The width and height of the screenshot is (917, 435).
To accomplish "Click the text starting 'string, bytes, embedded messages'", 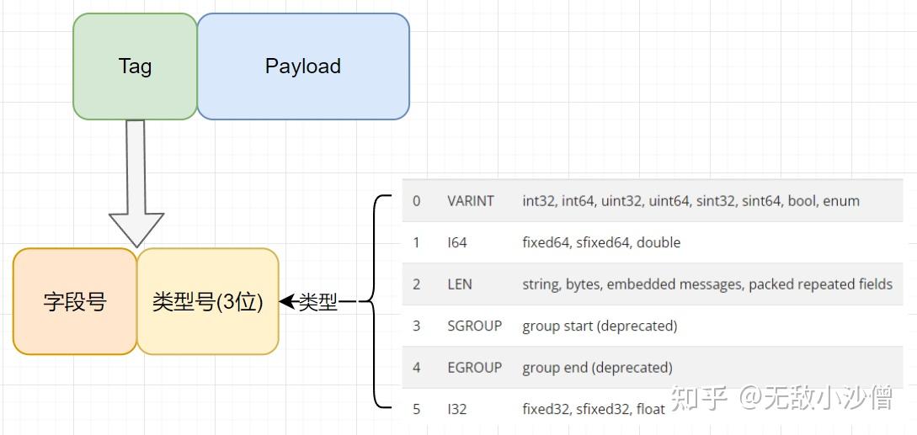I will tap(707, 284).
